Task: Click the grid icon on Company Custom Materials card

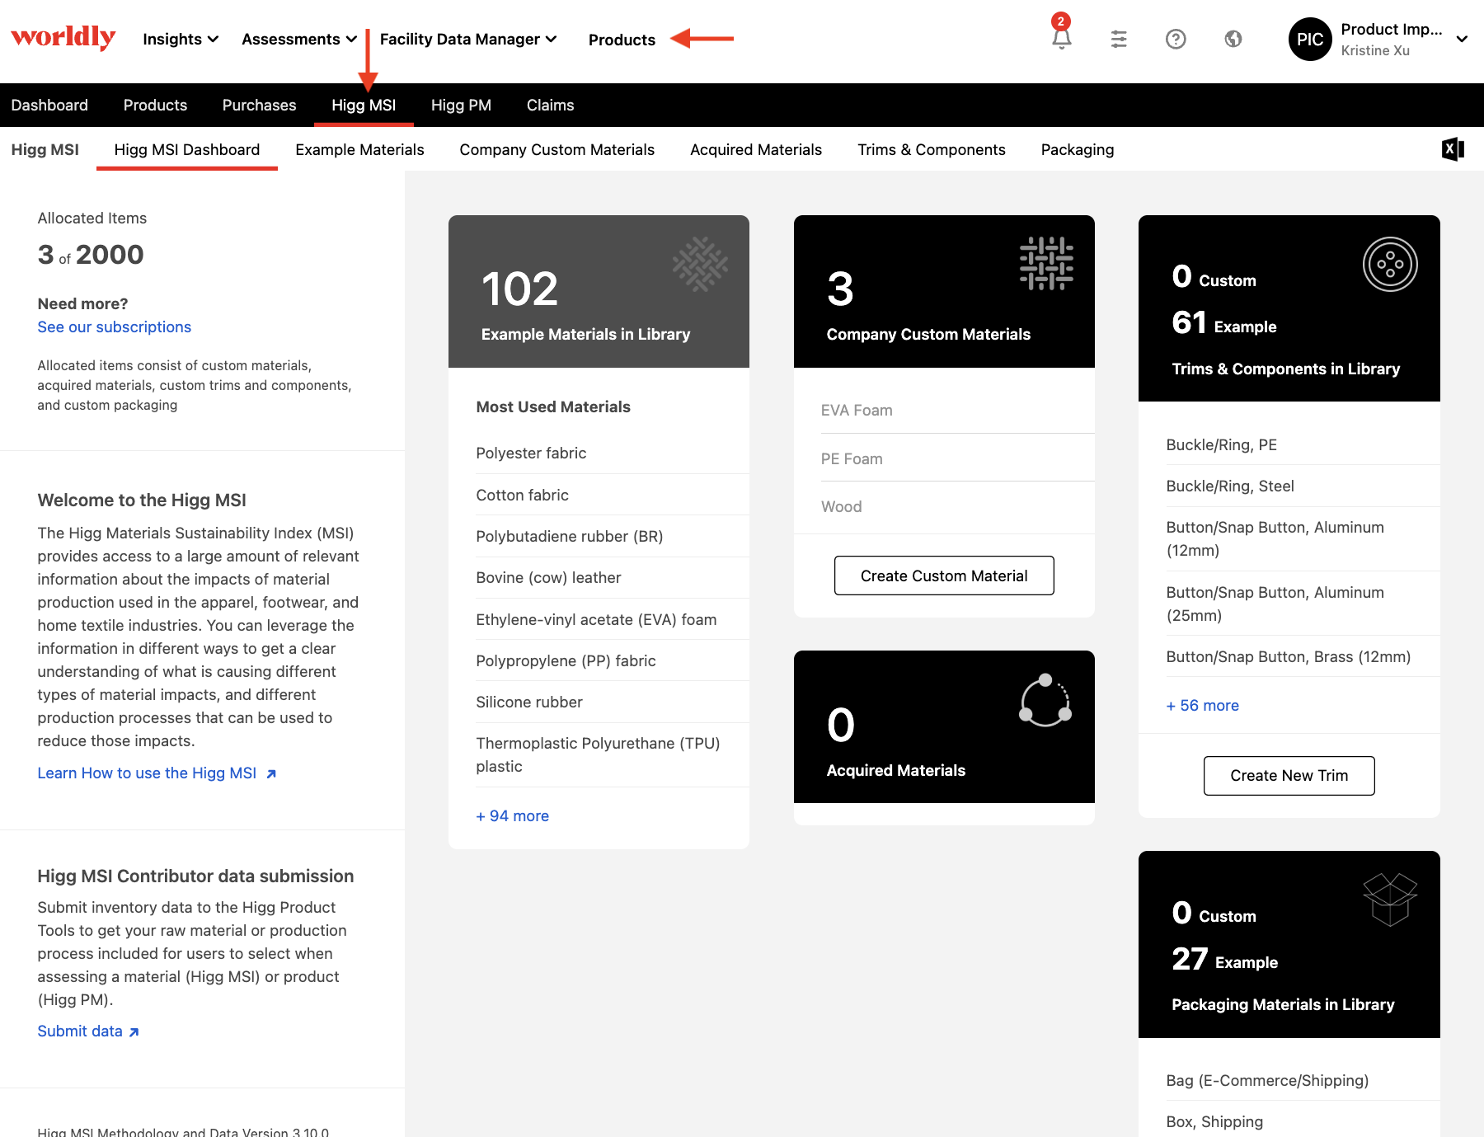Action: (1046, 264)
